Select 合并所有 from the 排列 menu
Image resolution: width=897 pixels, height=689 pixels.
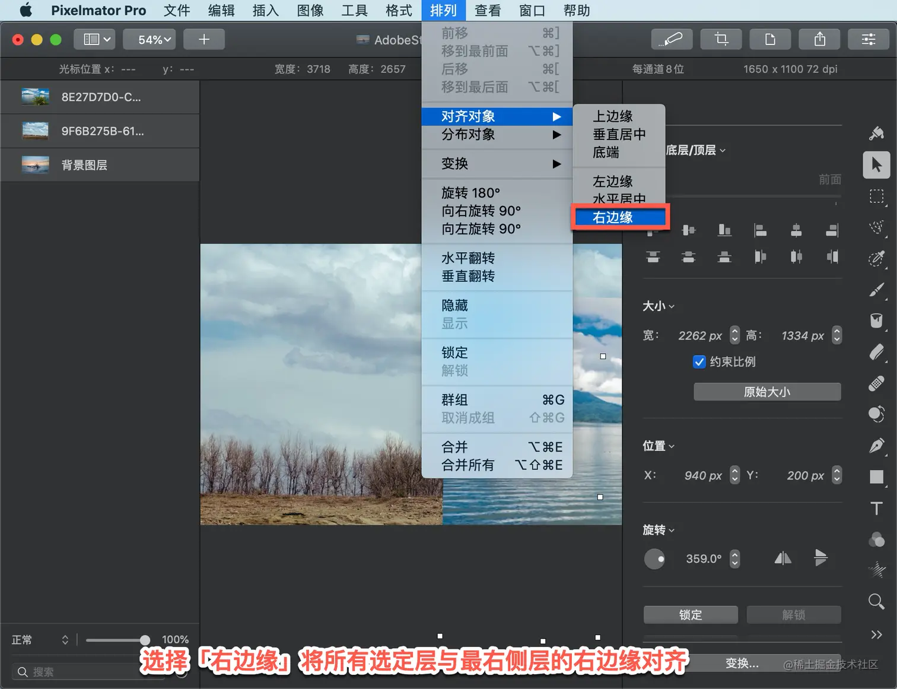coord(497,465)
